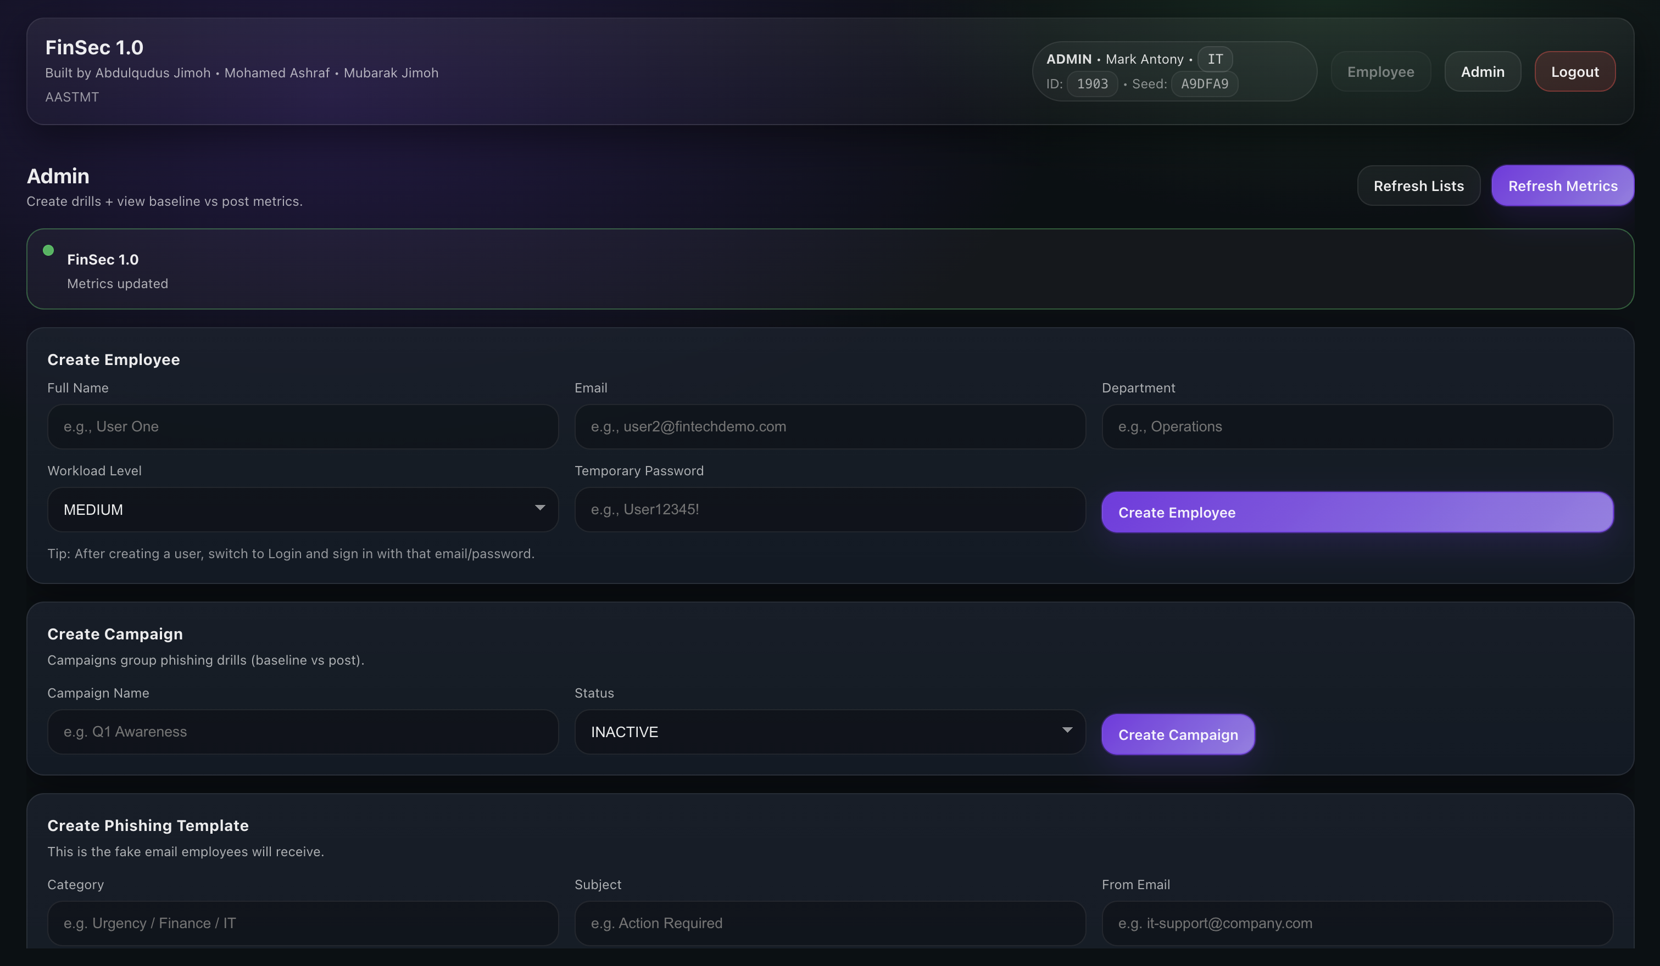Switch to the Admin view tab
Screen dimensions: 1660x966
tap(1482, 72)
